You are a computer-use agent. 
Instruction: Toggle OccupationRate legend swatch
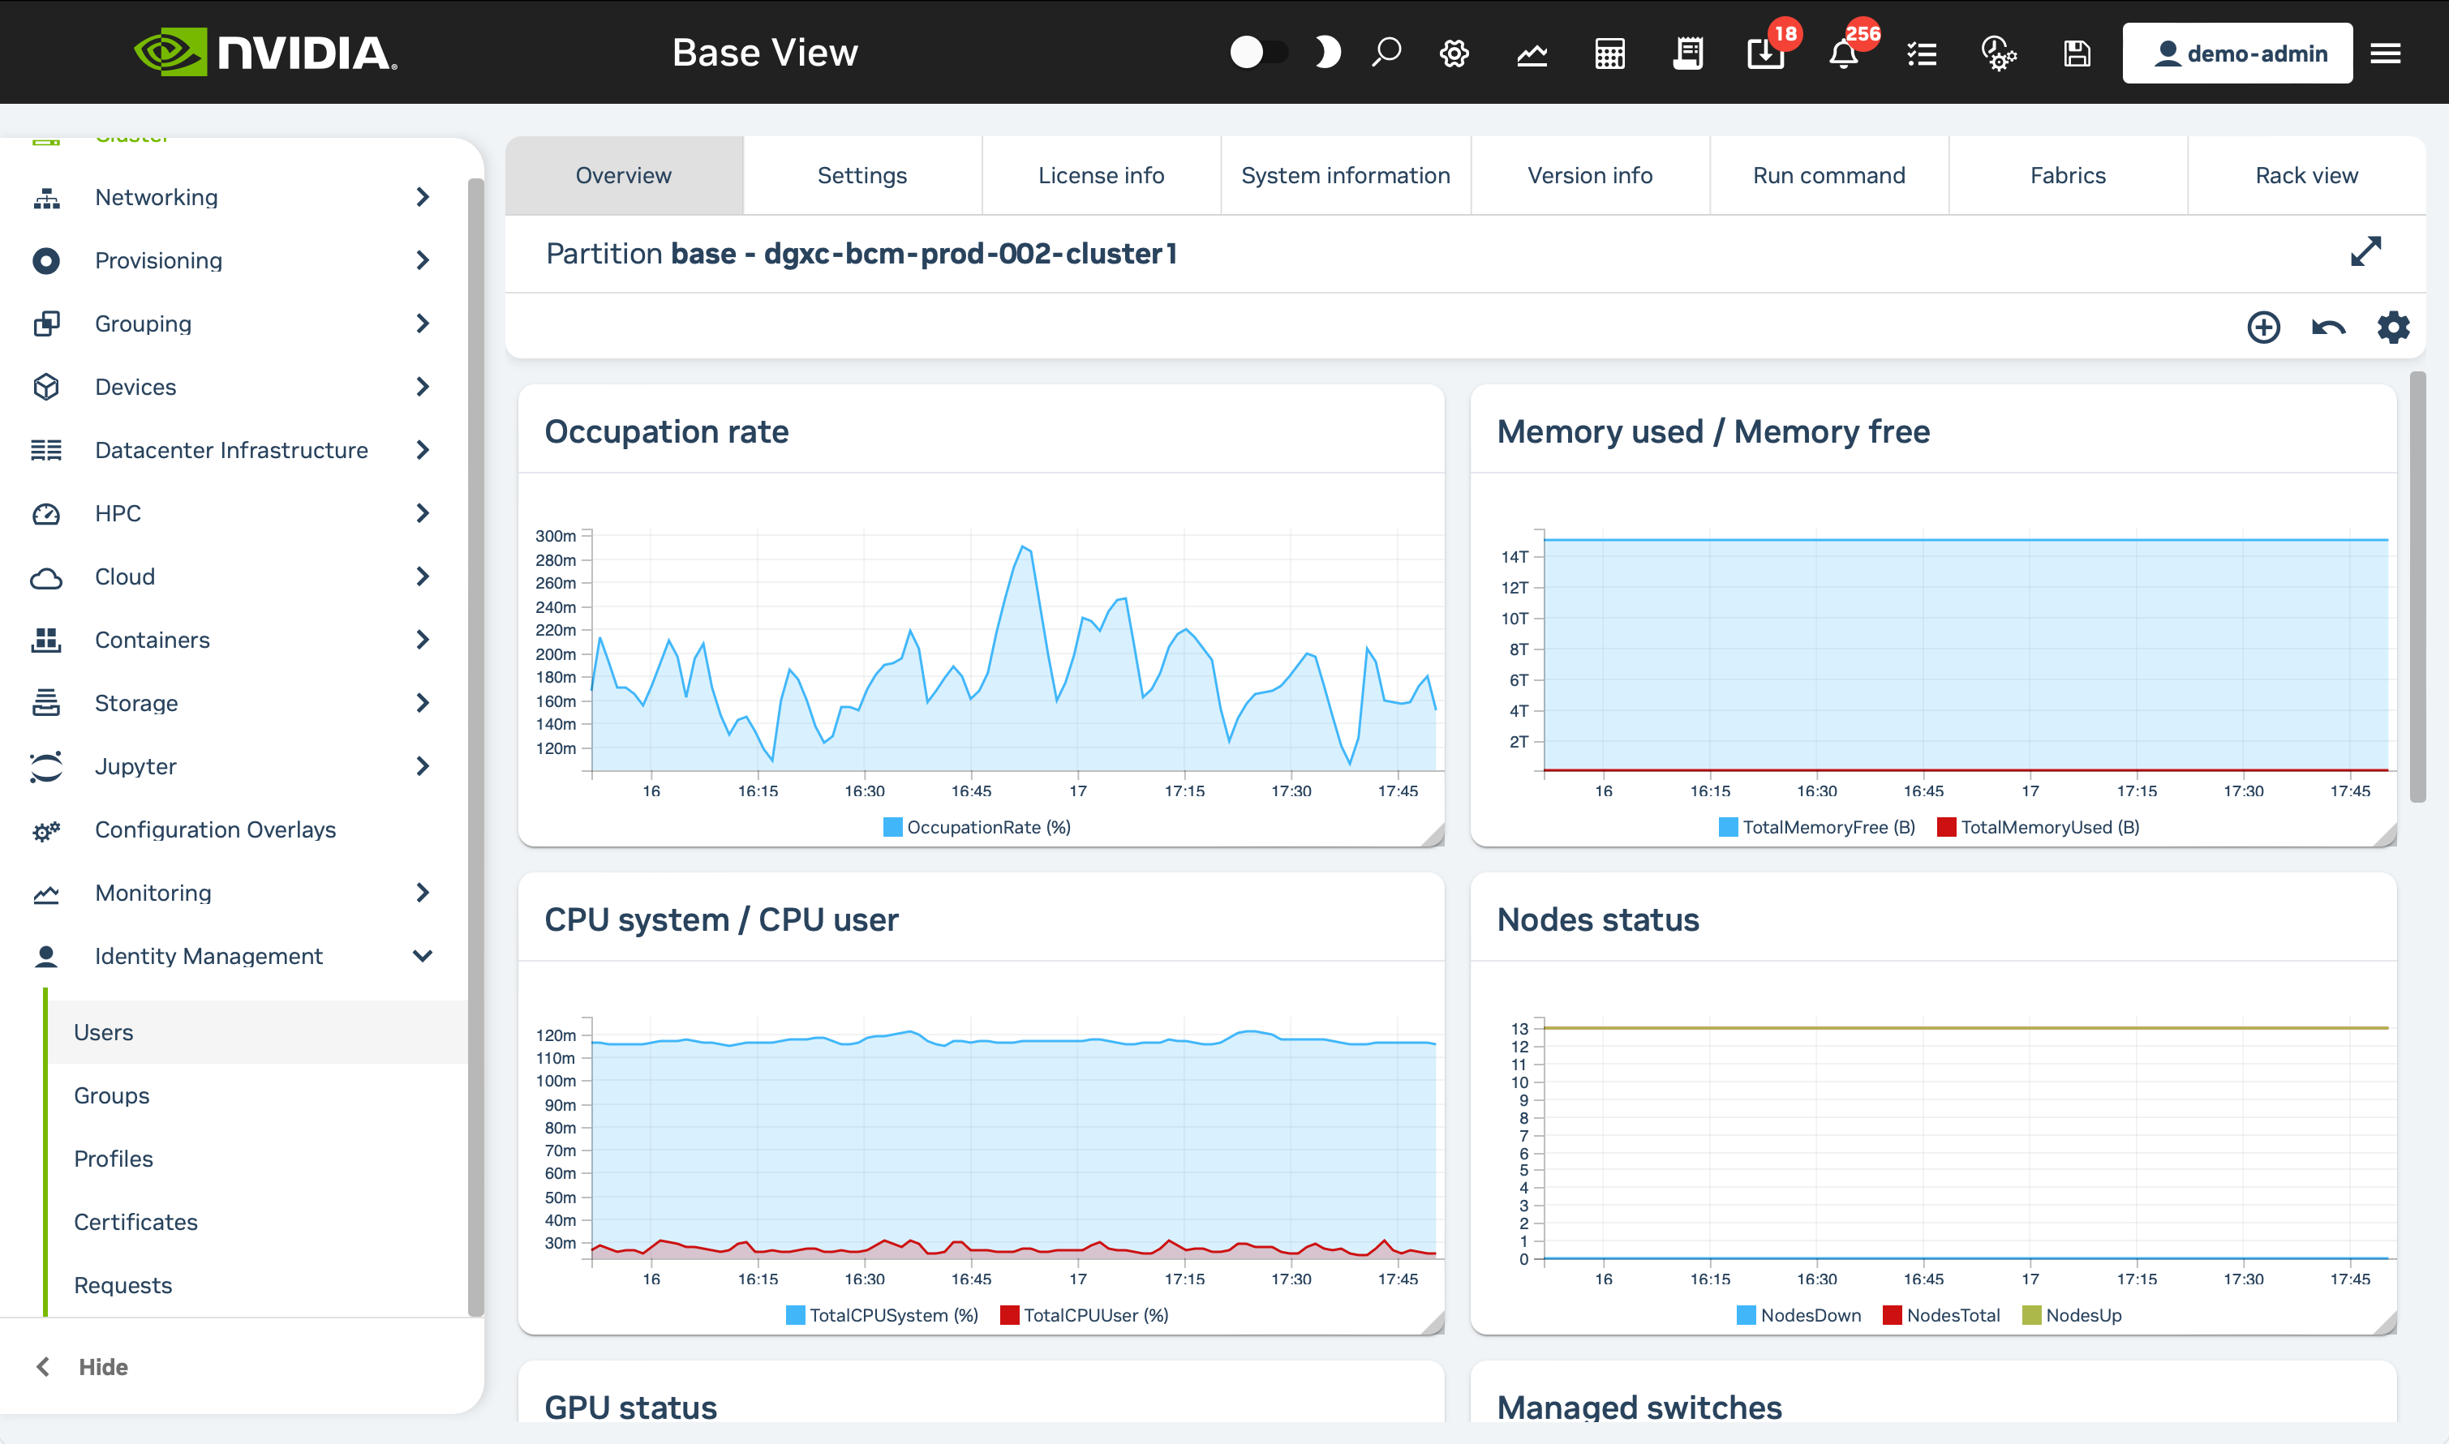[892, 828]
